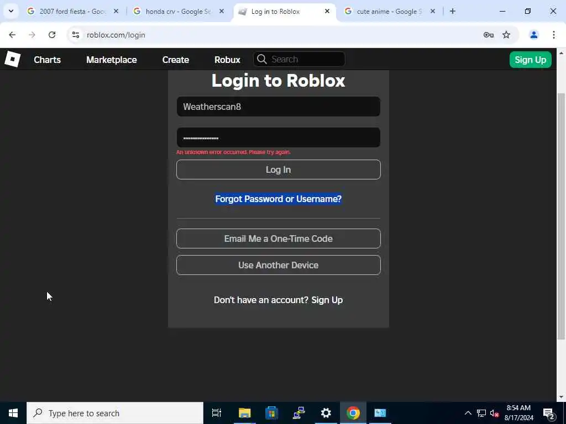Open site information icon in address bar

pyautogui.click(x=75, y=35)
